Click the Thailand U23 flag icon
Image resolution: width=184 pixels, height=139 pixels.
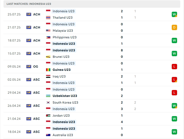point(48,18)
